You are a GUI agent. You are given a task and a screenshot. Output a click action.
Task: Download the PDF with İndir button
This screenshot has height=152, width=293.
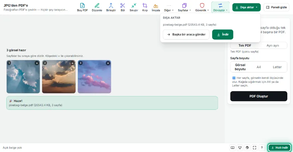[x=222, y=35]
